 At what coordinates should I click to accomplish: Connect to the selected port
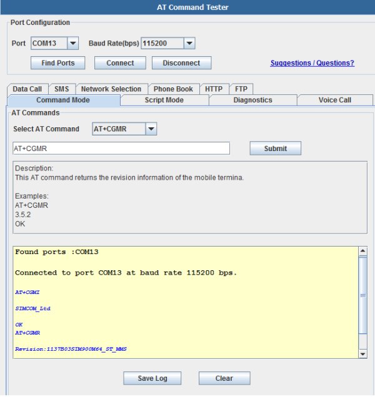click(x=120, y=63)
